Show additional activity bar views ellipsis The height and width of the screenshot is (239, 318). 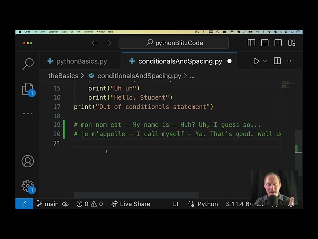28,113
